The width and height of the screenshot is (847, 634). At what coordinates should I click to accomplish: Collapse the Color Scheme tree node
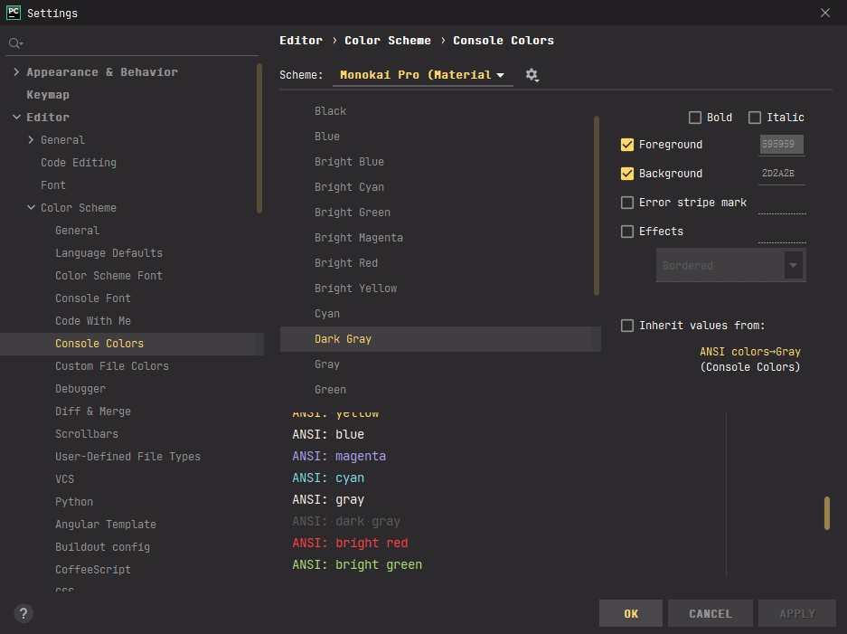[32, 208]
